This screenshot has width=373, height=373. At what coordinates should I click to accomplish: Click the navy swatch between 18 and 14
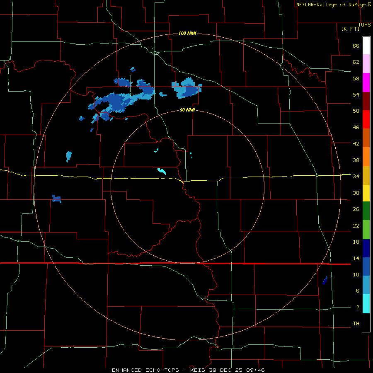tap(366, 248)
